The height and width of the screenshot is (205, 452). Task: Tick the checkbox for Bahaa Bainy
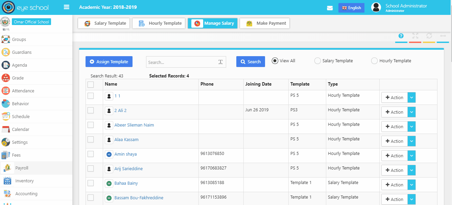click(x=91, y=183)
